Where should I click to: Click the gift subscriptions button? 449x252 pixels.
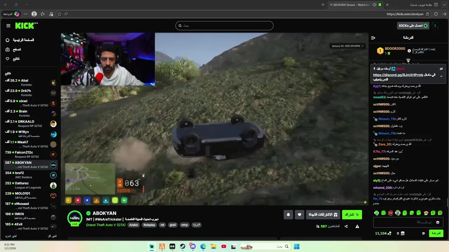pos(323,215)
